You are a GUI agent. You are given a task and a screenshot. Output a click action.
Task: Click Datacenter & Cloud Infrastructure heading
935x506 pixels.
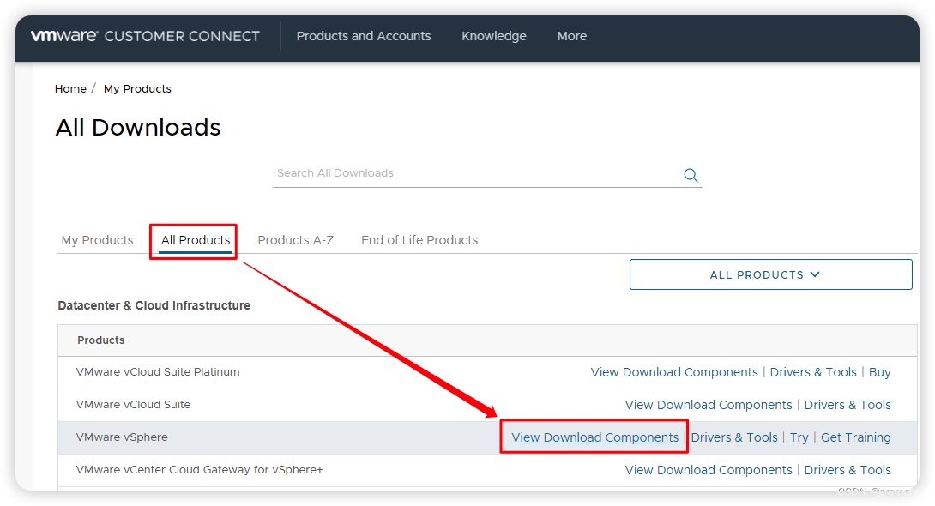pyautogui.click(x=154, y=306)
